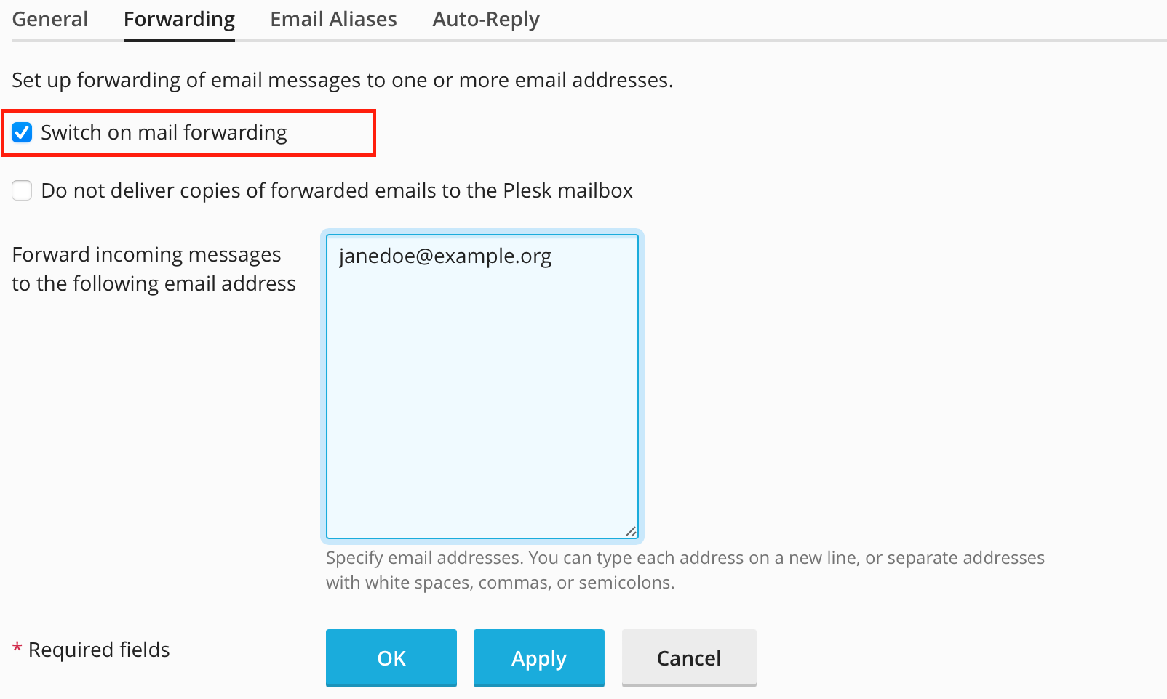Click the 'to the following email address' label line
Image resolution: width=1167 pixels, height=699 pixels.
[154, 283]
